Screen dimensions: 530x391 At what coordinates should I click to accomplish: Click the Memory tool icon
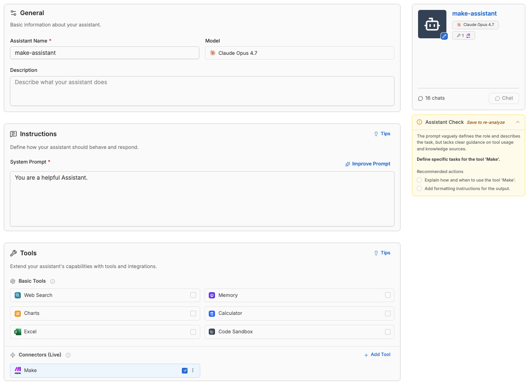[212, 295]
